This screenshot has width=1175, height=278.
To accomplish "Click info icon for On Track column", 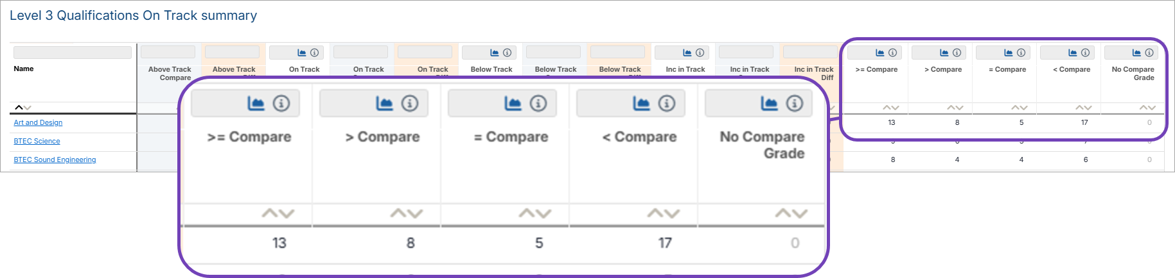I will 314,53.
